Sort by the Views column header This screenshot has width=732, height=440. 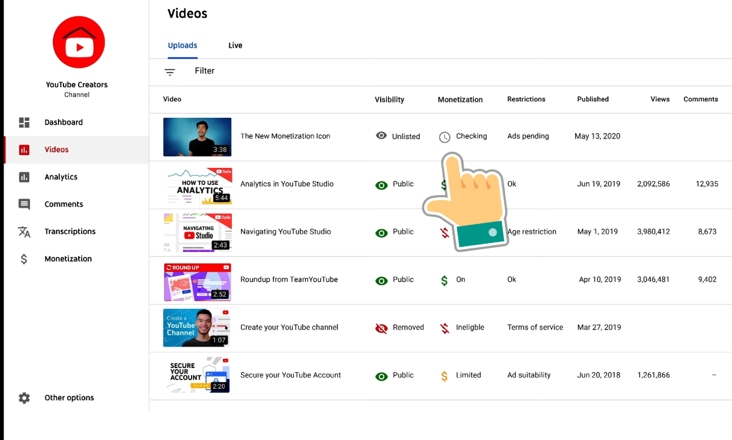click(660, 99)
